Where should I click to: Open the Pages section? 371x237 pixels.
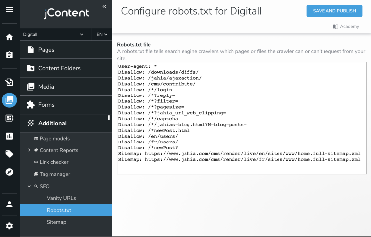(x=66, y=50)
